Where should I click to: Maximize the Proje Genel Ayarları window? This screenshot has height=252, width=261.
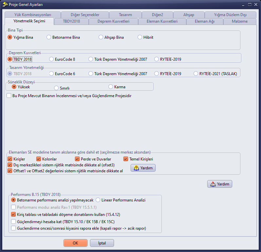(250, 5)
